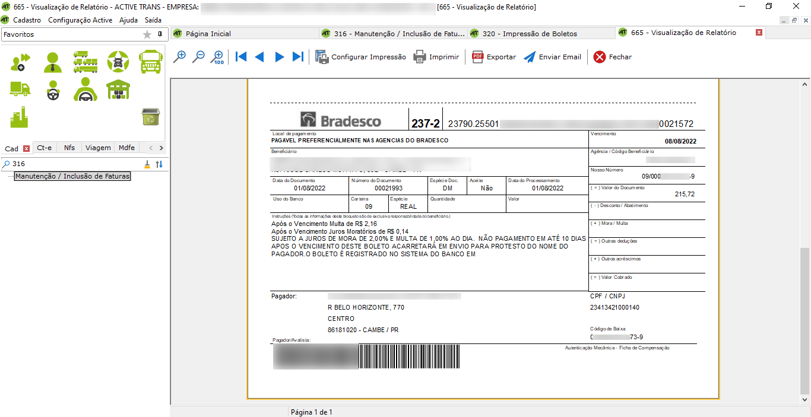
Task: Click CNPJ 23413421000140
Action: [x=614, y=308]
